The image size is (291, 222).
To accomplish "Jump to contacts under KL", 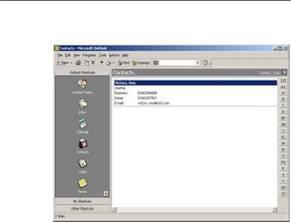I will pyautogui.click(x=283, y=137).
